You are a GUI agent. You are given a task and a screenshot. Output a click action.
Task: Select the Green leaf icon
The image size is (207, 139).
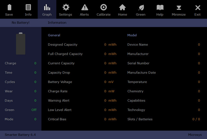click(141, 7)
